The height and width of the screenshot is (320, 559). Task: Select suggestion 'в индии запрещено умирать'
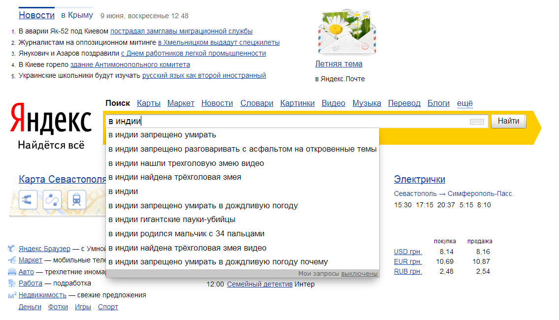tap(242, 135)
